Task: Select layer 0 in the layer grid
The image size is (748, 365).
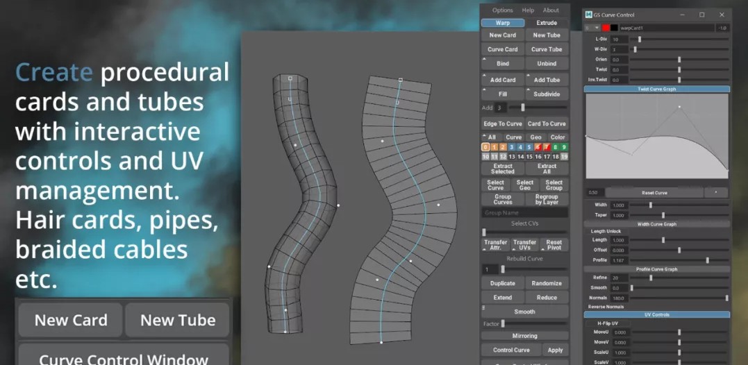Action: click(x=485, y=147)
